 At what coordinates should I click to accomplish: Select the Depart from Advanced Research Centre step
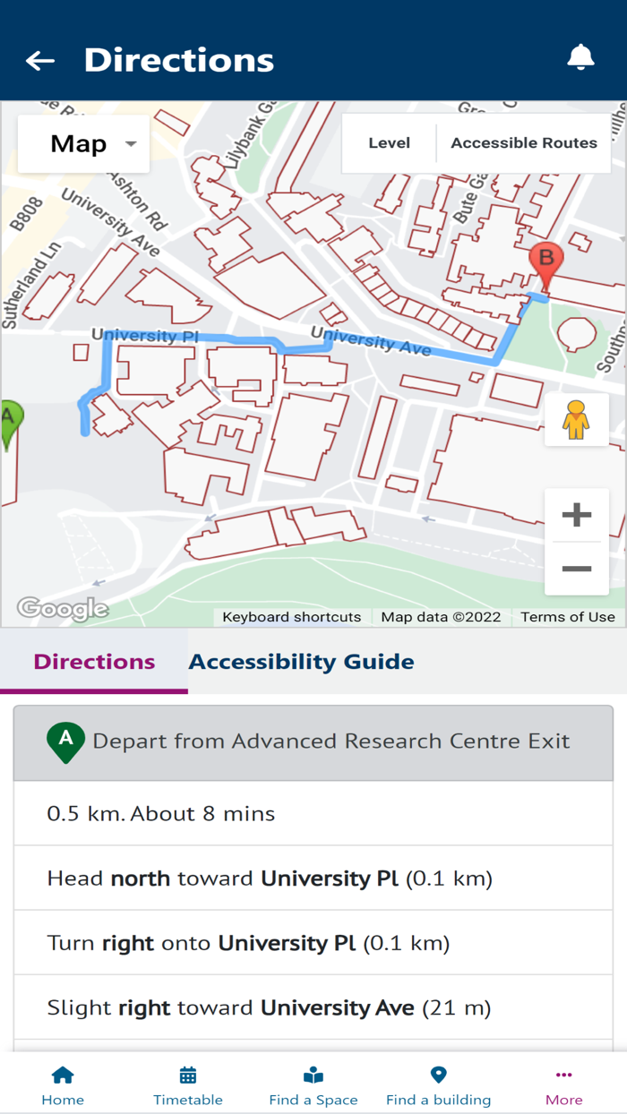[x=313, y=741]
